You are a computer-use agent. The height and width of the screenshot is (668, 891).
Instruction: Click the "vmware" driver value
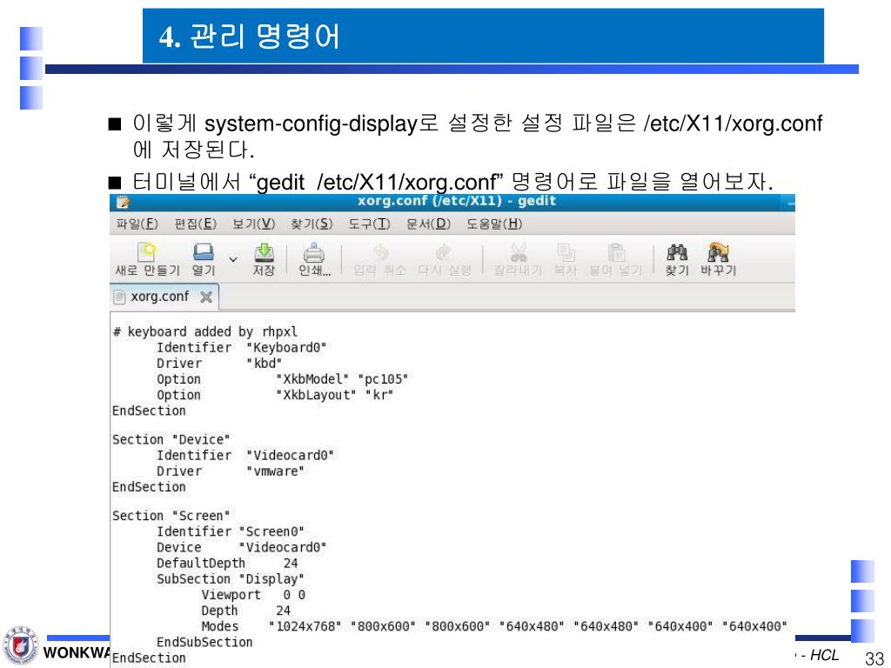(275, 471)
